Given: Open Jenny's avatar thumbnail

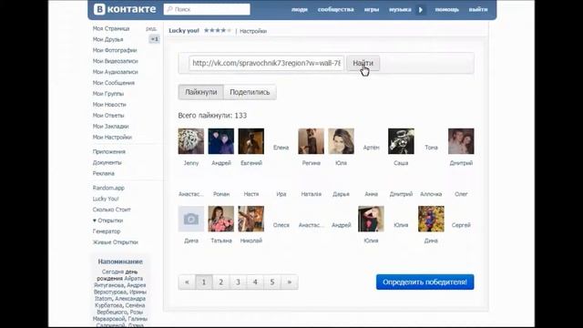Looking at the screenshot, I should pos(191,141).
